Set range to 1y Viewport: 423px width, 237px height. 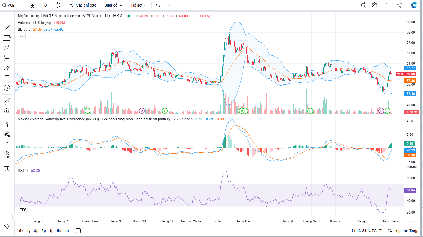coord(28,231)
